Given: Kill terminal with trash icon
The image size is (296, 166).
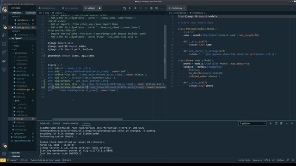Looking at the screenshot, I should (281, 123).
